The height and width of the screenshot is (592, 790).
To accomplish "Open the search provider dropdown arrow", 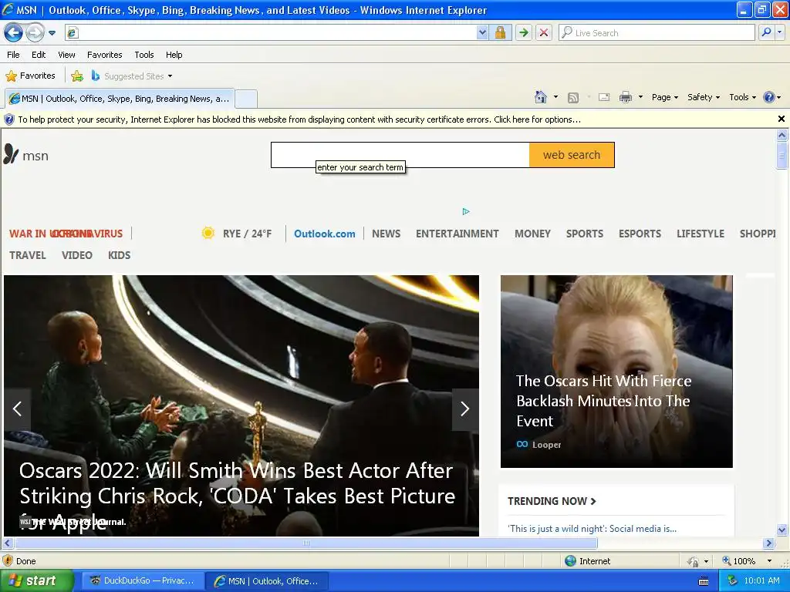I will coord(779,32).
